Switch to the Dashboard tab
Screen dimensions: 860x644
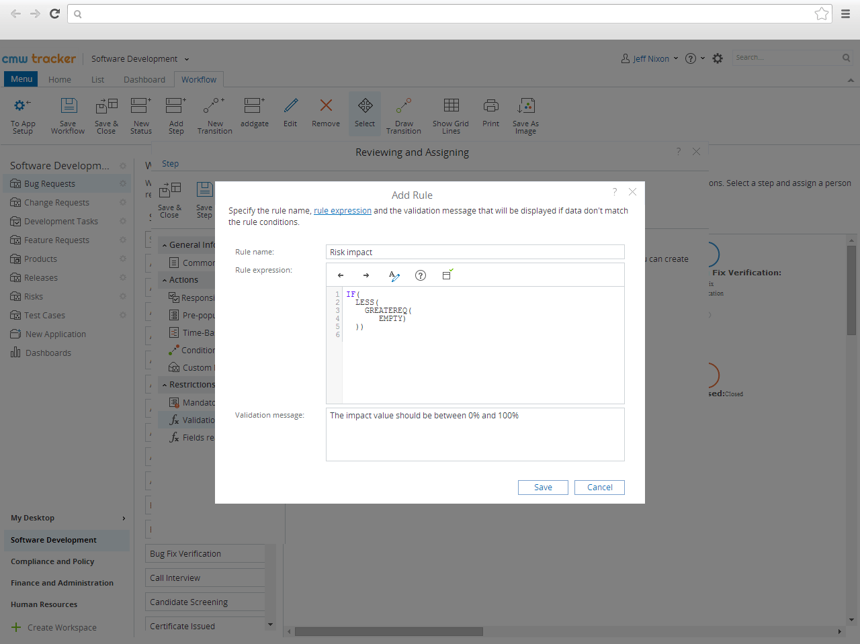click(144, 79)
